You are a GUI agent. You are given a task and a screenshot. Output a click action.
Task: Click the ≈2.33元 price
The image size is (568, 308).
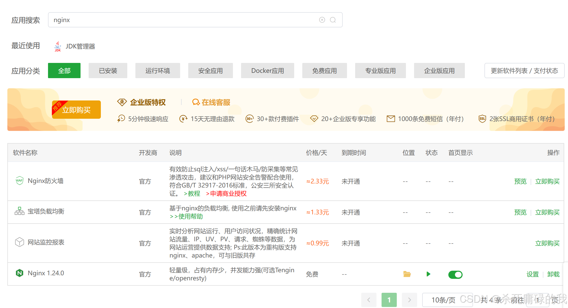pyautogui.click(x=318, y=181)
